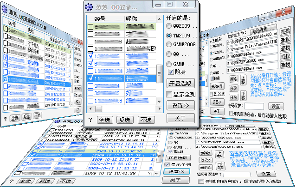The image size is (296, 187).
Task: Click the front list's vertical scrollbar thumb
Action: click(x=160, y=74)
